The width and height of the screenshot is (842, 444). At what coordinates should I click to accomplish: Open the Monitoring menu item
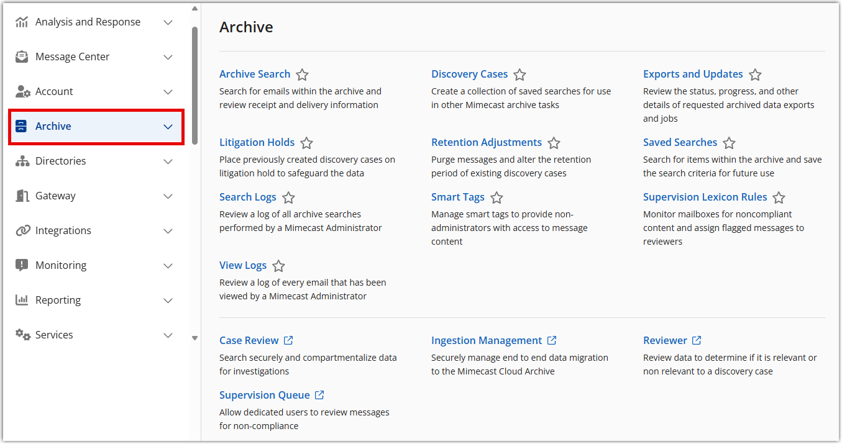(61, 266)
